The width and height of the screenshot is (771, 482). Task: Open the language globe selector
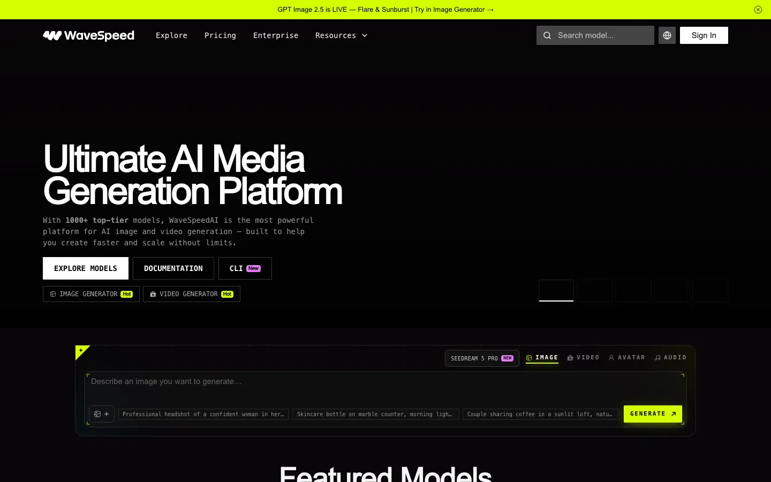click(x=667, y=35)
